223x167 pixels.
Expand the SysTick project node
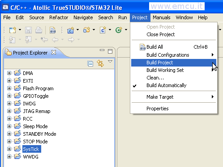pos(9,149)
